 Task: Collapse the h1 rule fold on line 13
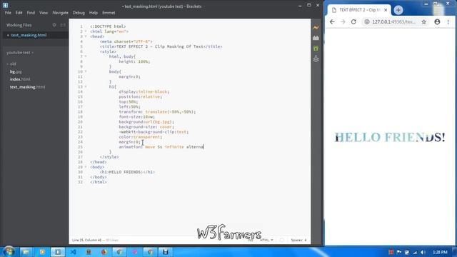pyautogui.click(x=86, y=86)
